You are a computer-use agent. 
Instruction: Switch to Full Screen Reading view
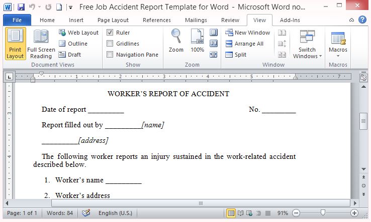(x=41, y=44)
